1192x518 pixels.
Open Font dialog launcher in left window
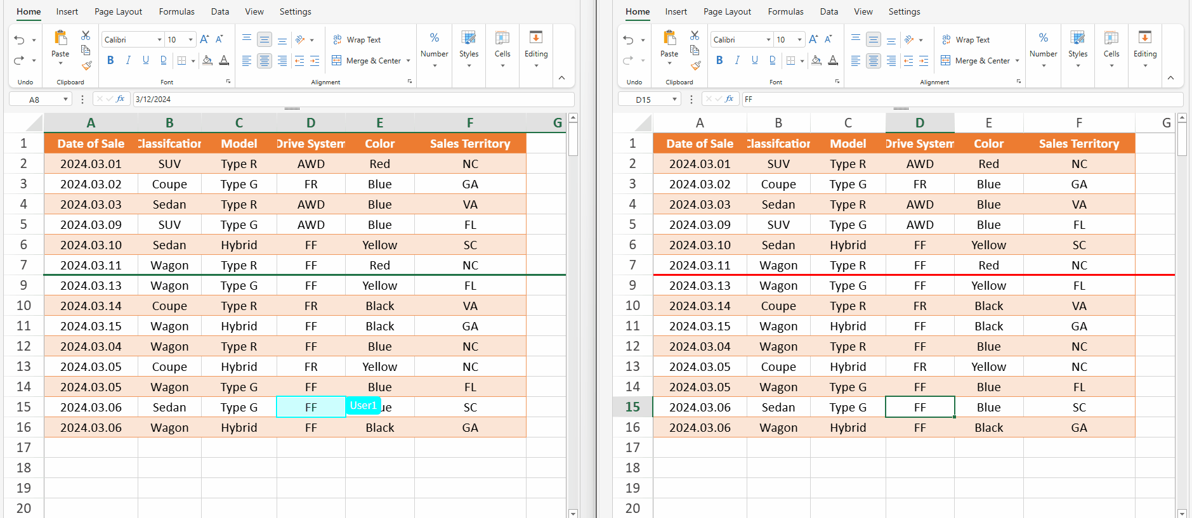(x=228, y=82)
